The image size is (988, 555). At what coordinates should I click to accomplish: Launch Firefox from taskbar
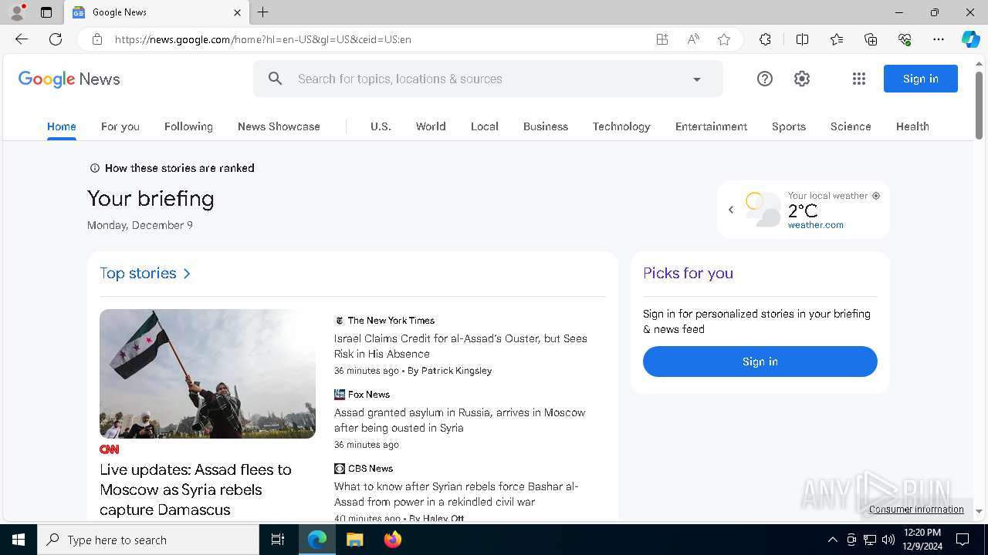coord(393,540)
